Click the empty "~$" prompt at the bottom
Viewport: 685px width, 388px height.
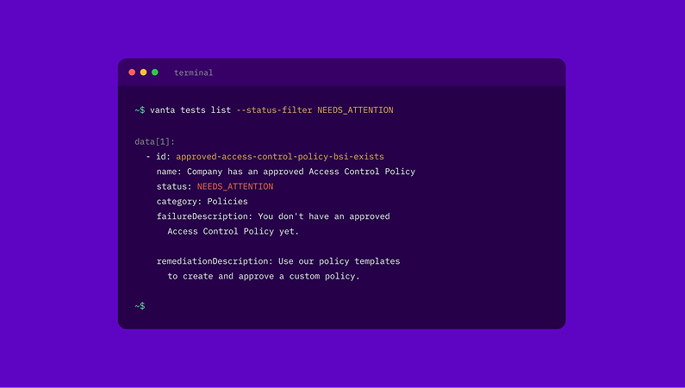tap(140, 306)
